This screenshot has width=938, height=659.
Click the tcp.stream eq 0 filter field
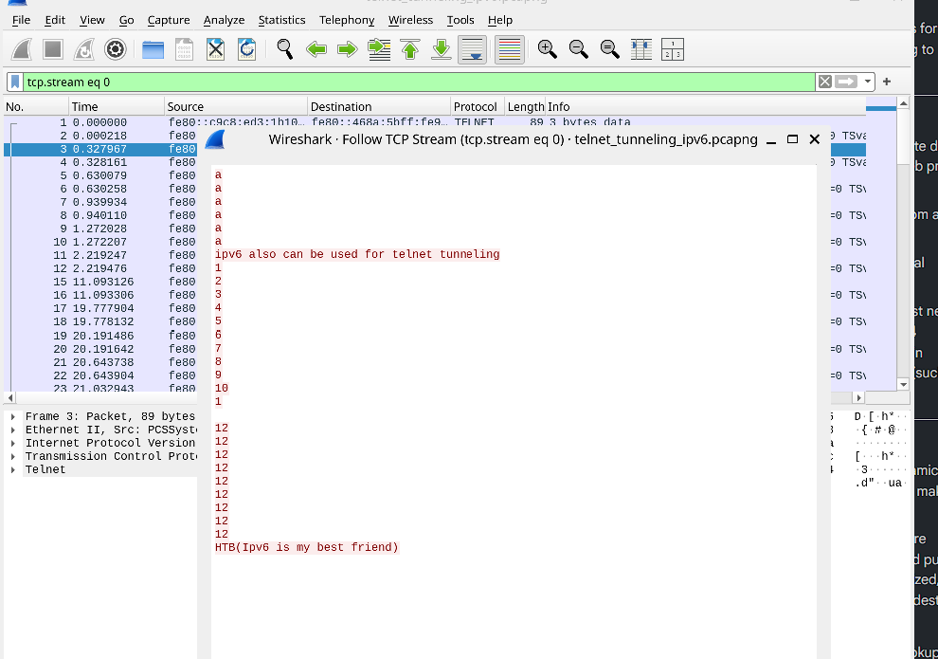419,82
